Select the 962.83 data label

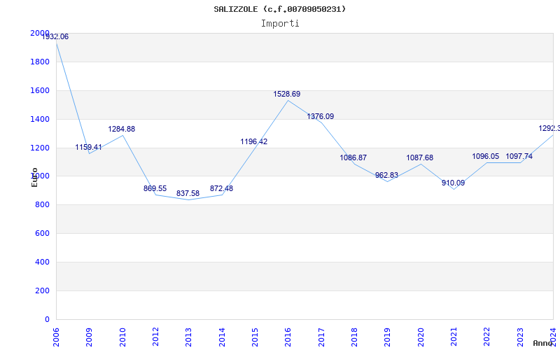click(386, 176)
